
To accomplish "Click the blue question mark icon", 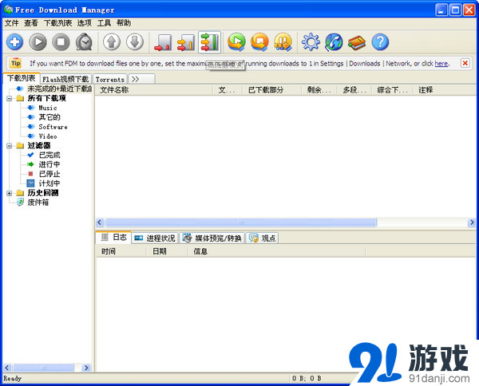I will coord(380,41).
